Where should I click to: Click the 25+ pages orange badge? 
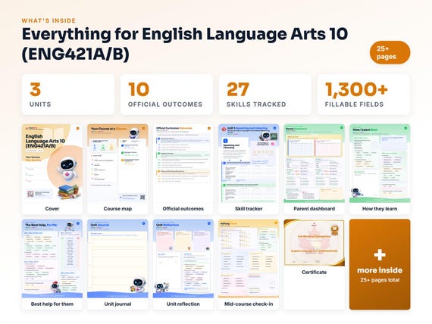[390, 52]
